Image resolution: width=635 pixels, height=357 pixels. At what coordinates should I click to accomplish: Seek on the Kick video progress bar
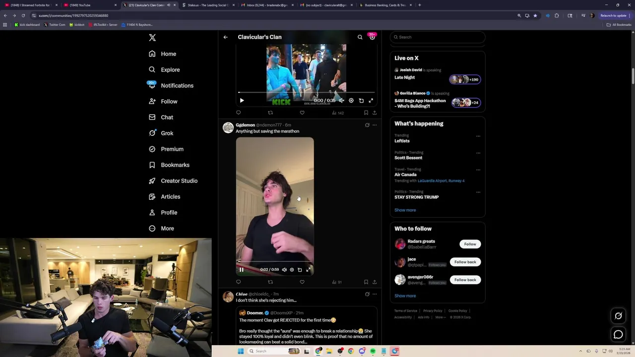tap(306, 92)
